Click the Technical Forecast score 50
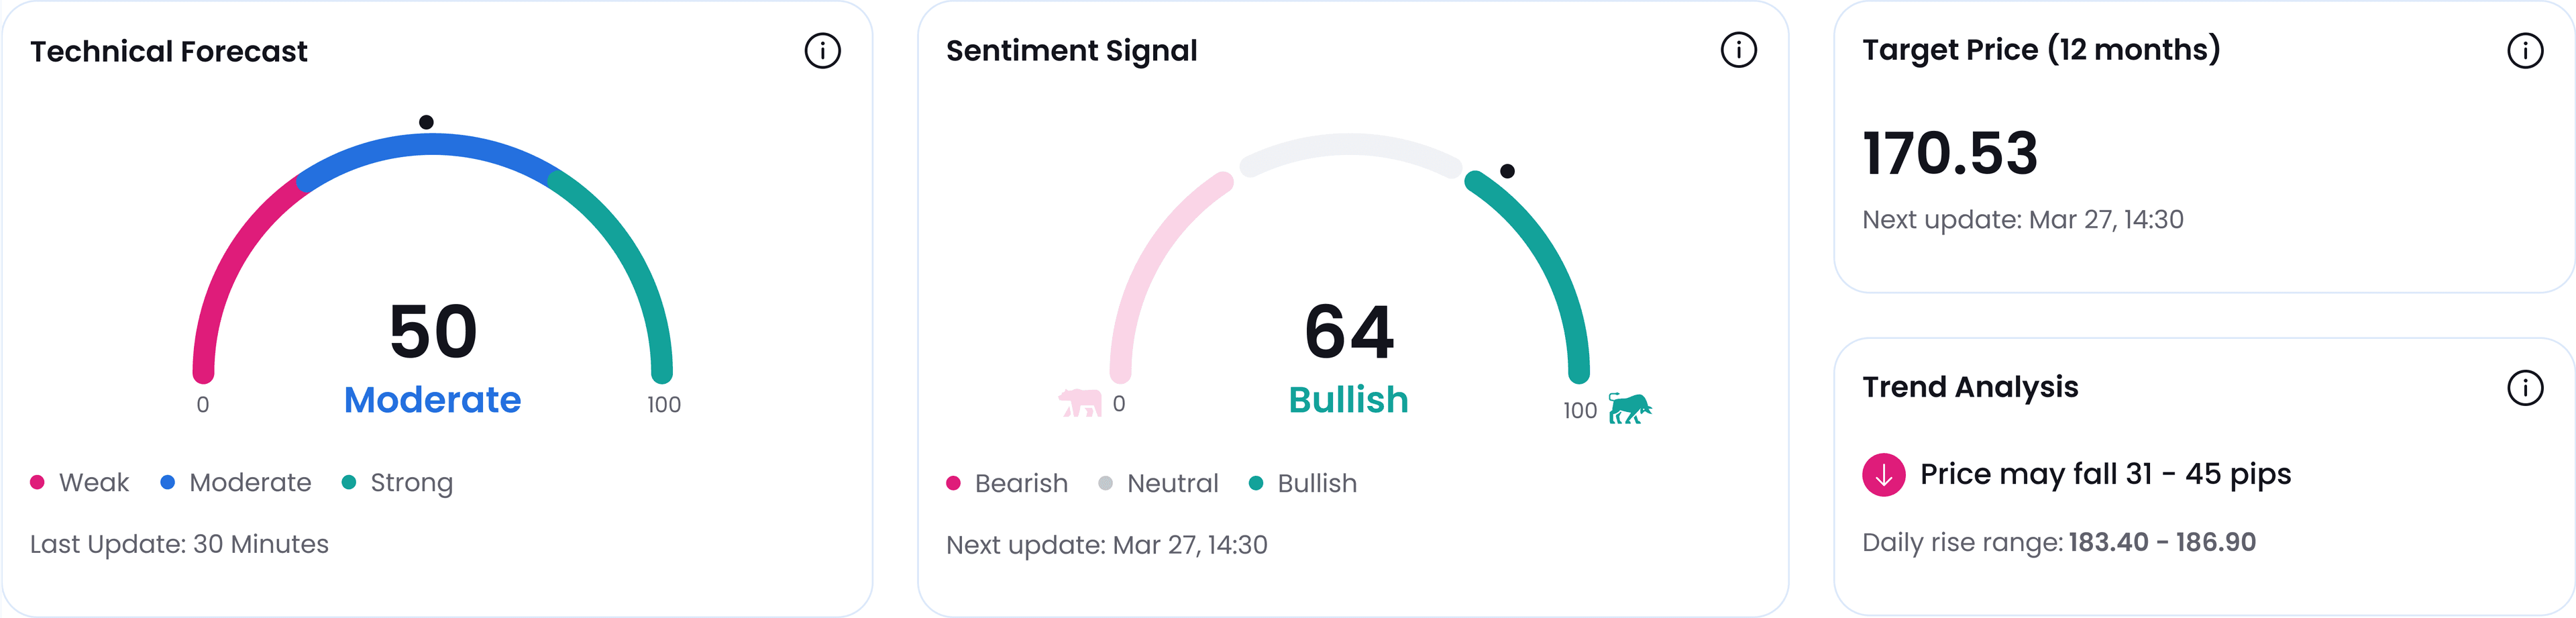The image size is (2576, 618). [x=433, y=332]
